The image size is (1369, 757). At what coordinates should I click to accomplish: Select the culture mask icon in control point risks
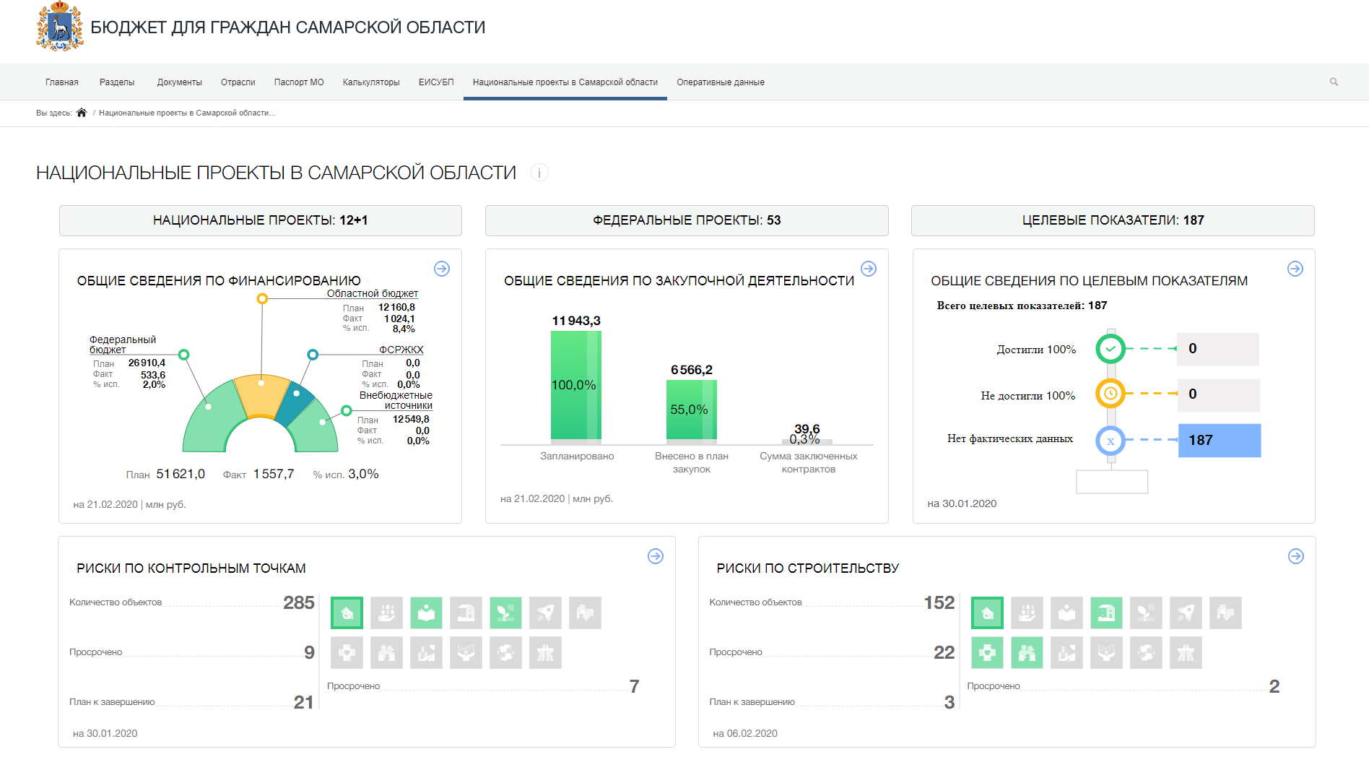347,613
